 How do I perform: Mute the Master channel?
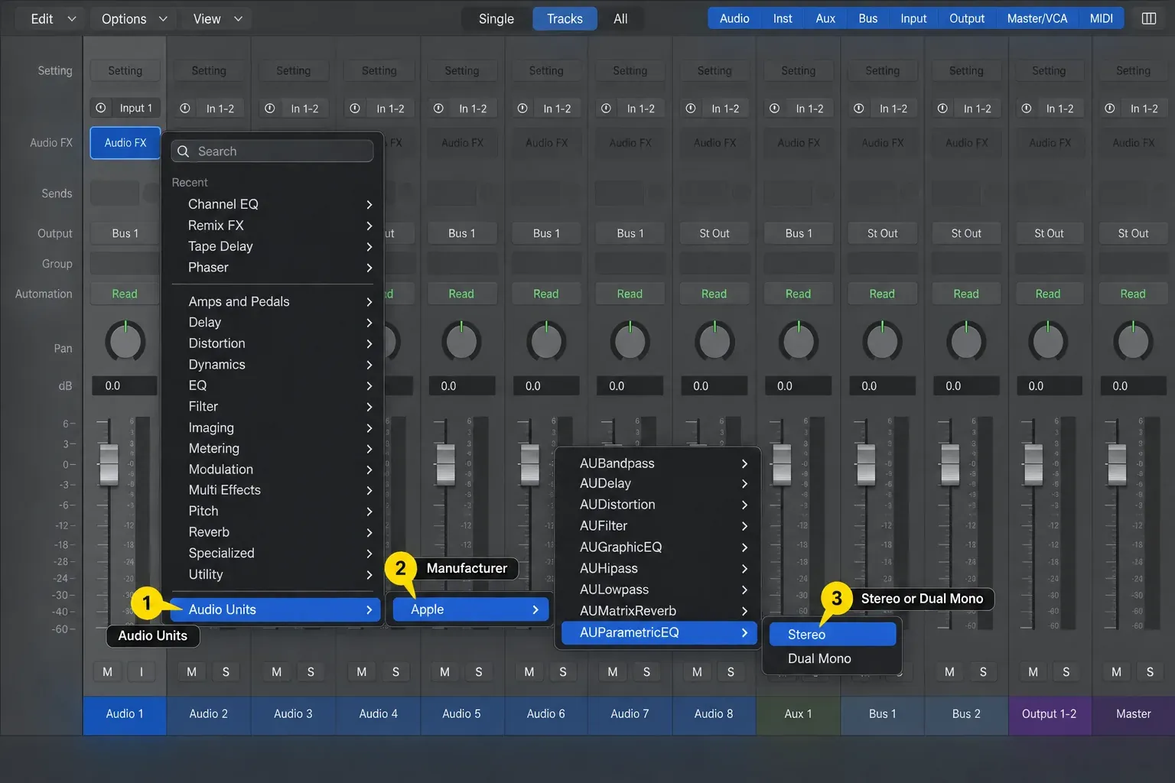coord(1116,671)
